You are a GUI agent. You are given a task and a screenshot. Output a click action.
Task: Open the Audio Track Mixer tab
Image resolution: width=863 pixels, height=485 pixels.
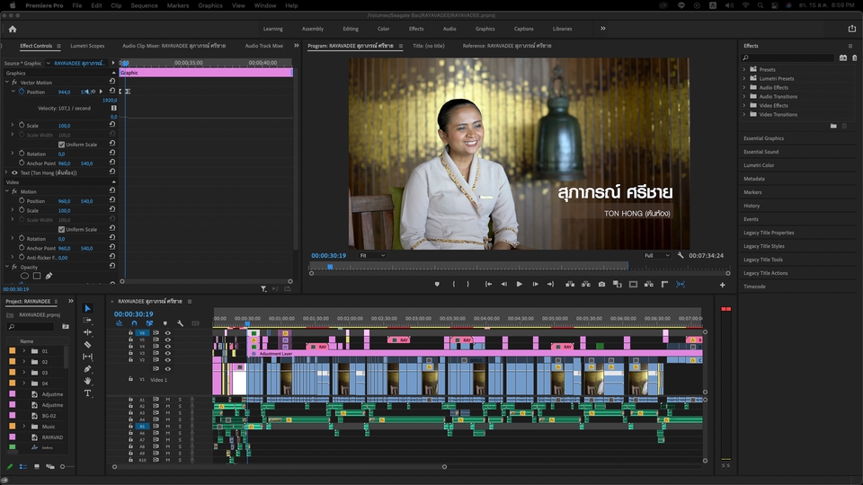pos(263,46)
